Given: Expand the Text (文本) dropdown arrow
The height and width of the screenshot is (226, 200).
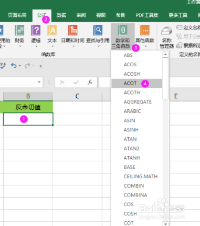Looking at the screenshot, I should point(52,46).
